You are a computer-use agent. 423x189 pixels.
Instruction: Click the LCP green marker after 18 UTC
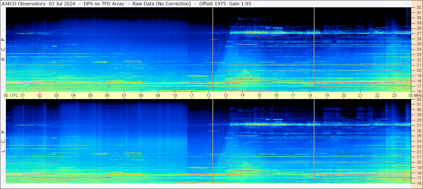tap(314, 141)
